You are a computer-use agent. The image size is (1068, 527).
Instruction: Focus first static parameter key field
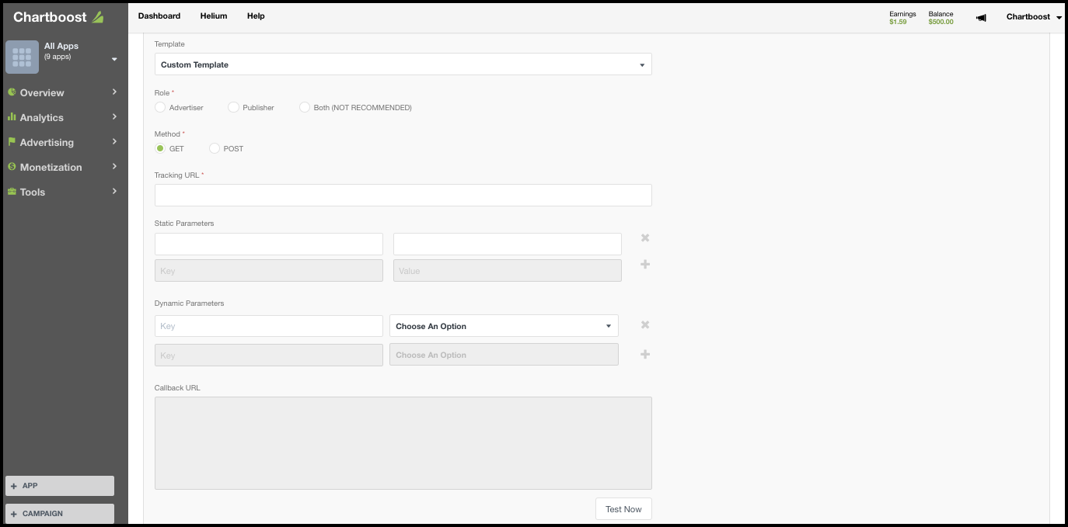click(x=269, y=244)
